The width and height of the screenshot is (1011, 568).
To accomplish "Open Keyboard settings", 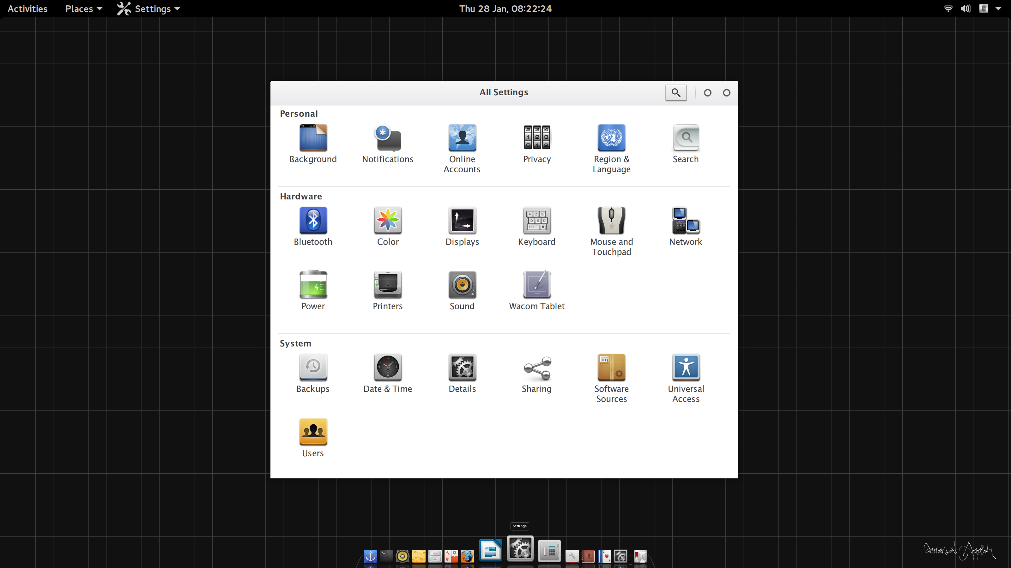I will pyautogui.click(x=536, y=227).
